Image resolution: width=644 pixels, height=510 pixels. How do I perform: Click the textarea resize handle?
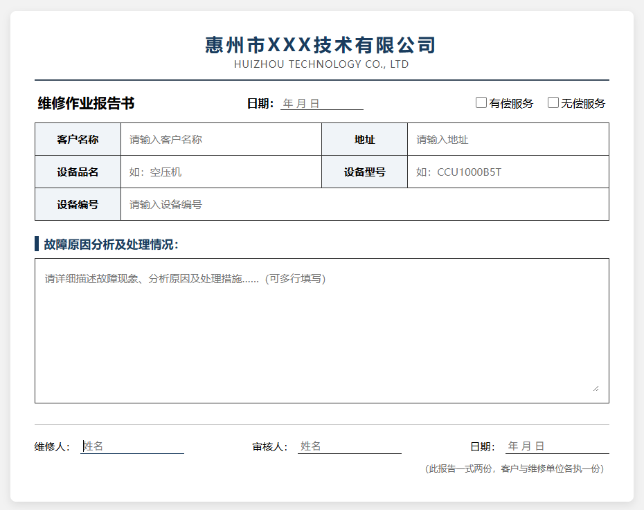click(596, 388)
